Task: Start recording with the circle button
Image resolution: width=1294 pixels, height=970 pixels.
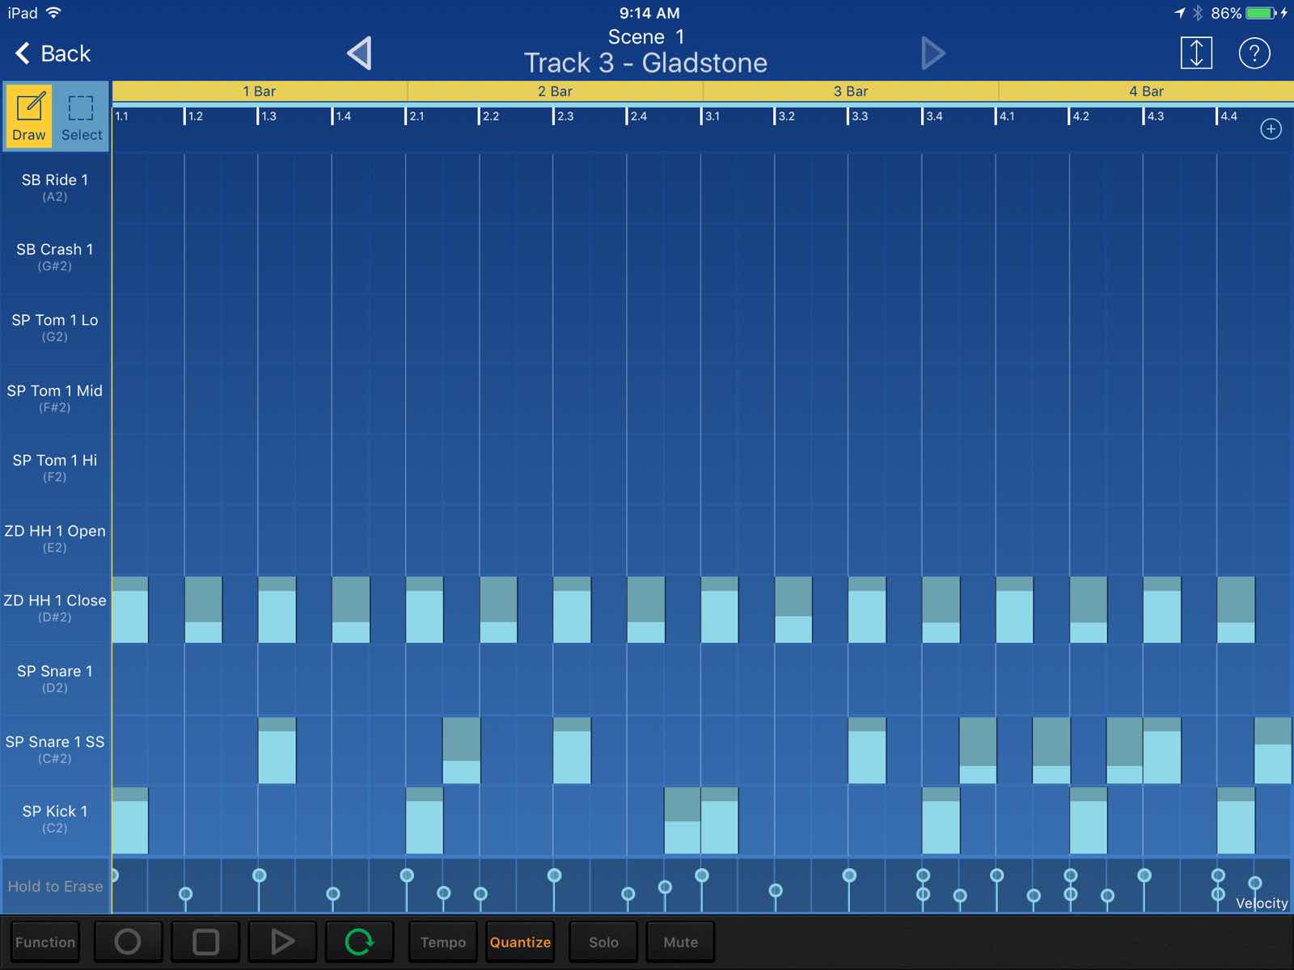Action: tap(128, 942)
